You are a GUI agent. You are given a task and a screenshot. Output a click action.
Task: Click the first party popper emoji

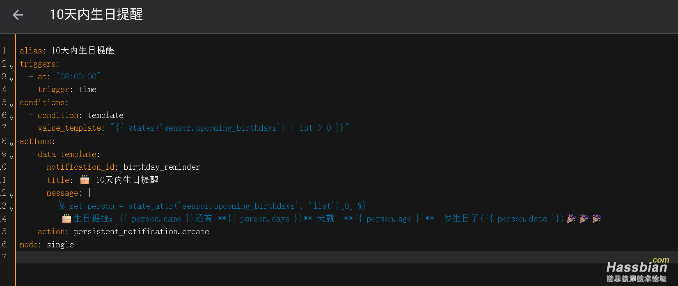[x=571, y=218]
